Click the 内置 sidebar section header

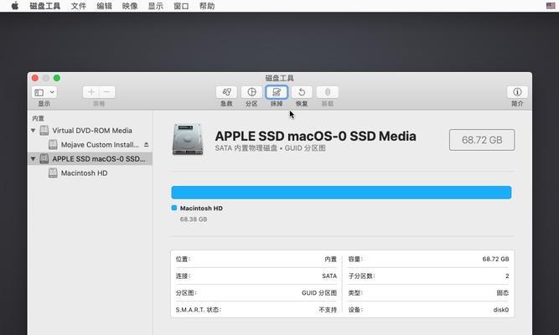(39, 118)
